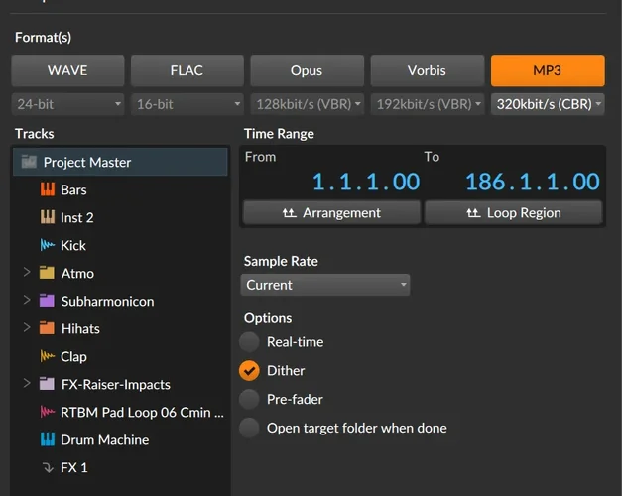The width and height of the screenshot is (622, 496).
Task: Click the To time value 186.1.1.00
Action: pos(532,182)
